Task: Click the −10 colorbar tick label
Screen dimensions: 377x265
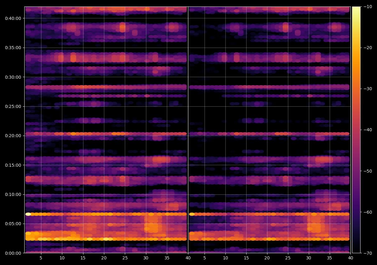Action: [367, 7]
